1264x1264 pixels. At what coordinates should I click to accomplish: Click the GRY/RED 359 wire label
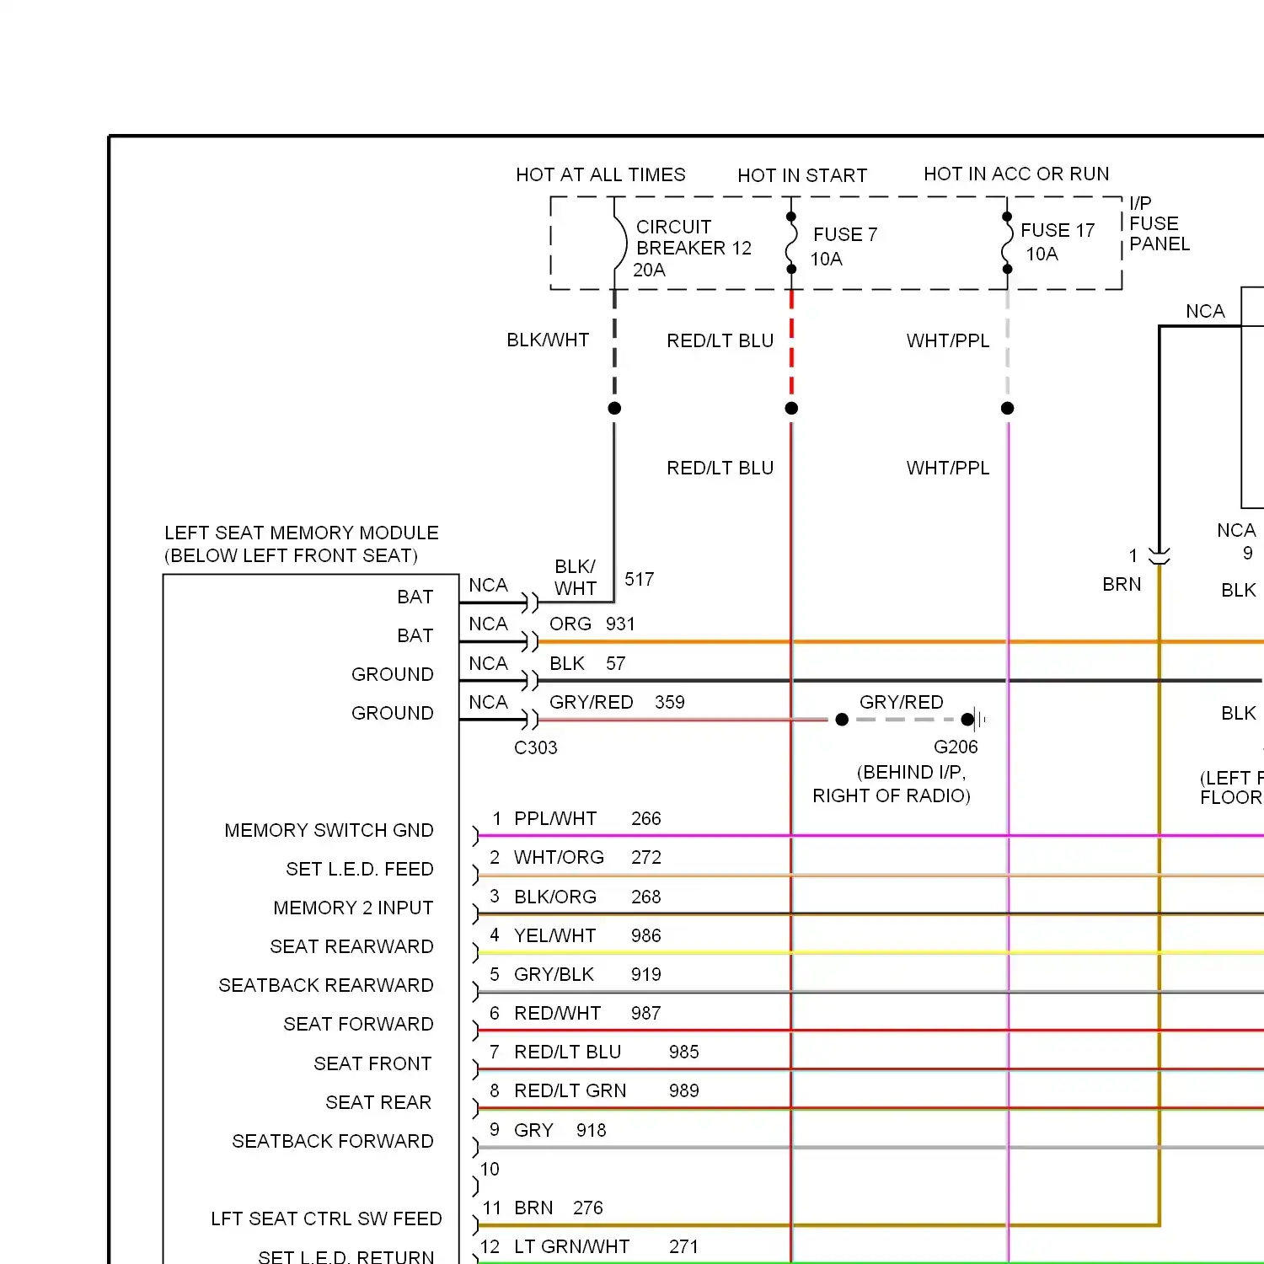click(617, 702)
